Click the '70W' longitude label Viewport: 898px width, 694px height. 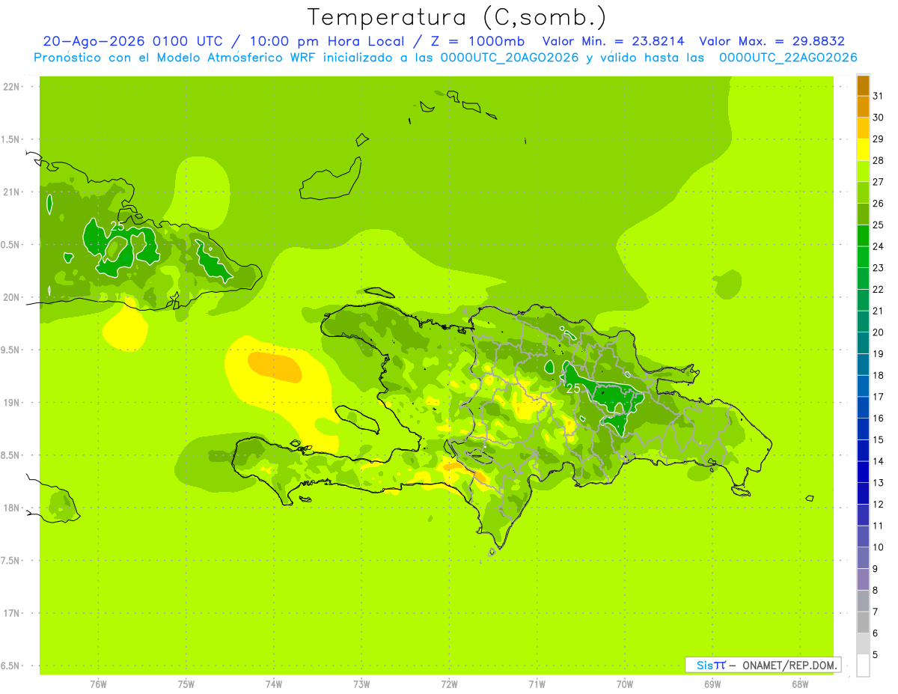(x=624, y=684)
